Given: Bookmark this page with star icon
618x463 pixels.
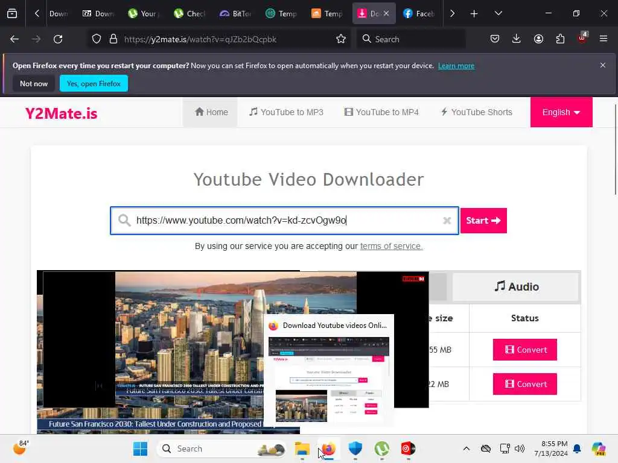Looking at the screenshot, I should pyautogui.click(x=341, y=39).
